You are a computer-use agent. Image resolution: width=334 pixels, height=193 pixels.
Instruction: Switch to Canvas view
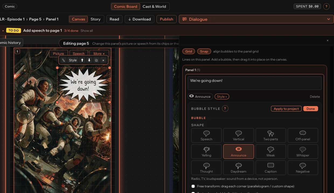[78, 19]
